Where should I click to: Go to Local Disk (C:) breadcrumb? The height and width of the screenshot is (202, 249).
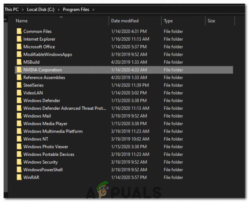[41, 10]
